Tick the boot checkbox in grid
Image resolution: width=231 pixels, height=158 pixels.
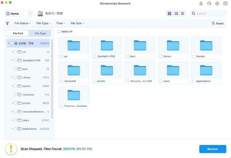click(x=128, y=56)
